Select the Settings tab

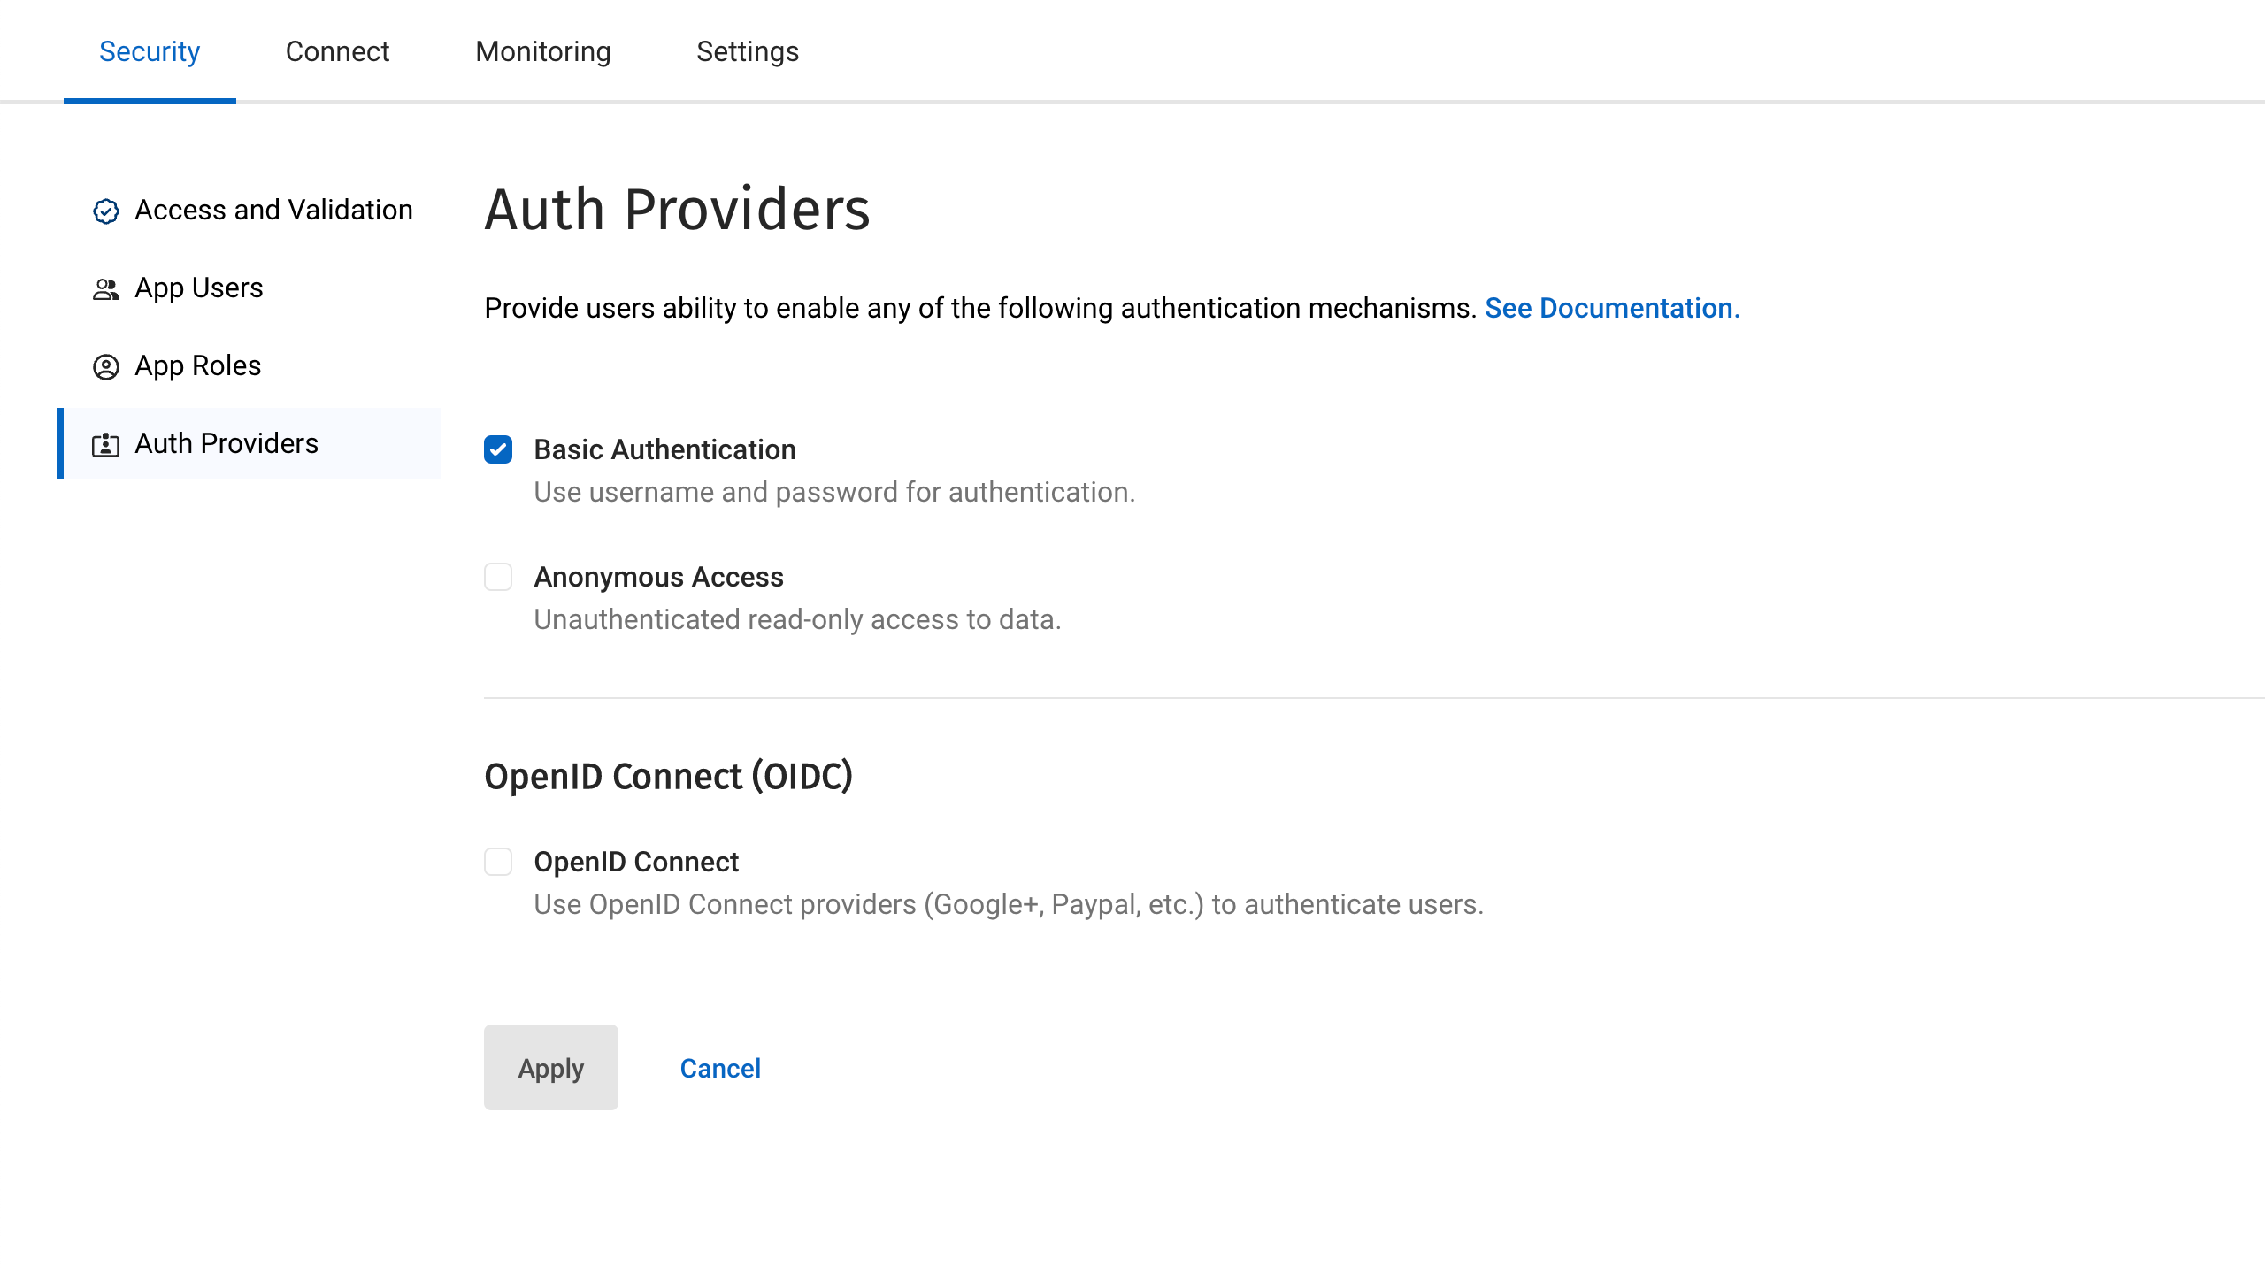click(749, 51)
